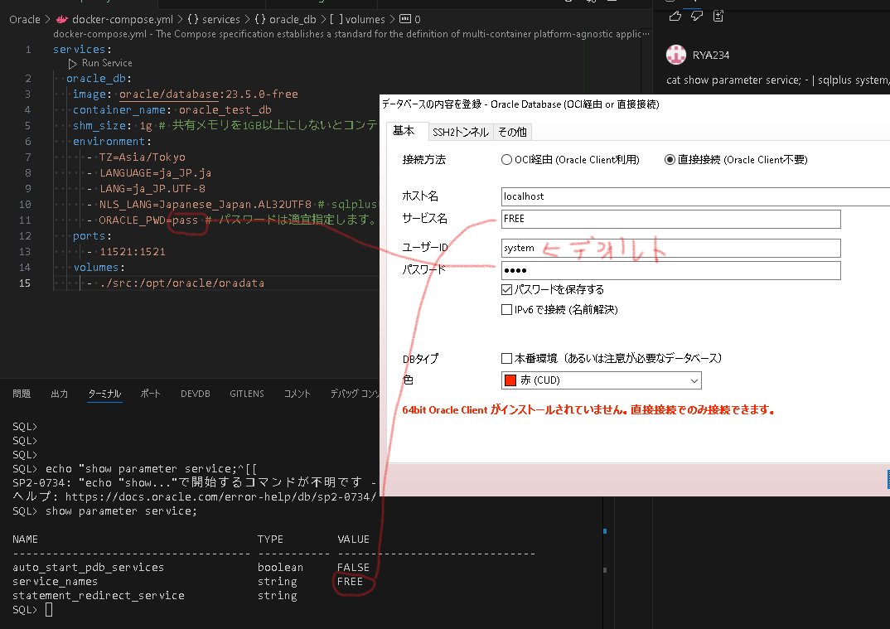Click line number 11 in the editor gutter
Screen dimensions: 890x629
click(24, 220)
